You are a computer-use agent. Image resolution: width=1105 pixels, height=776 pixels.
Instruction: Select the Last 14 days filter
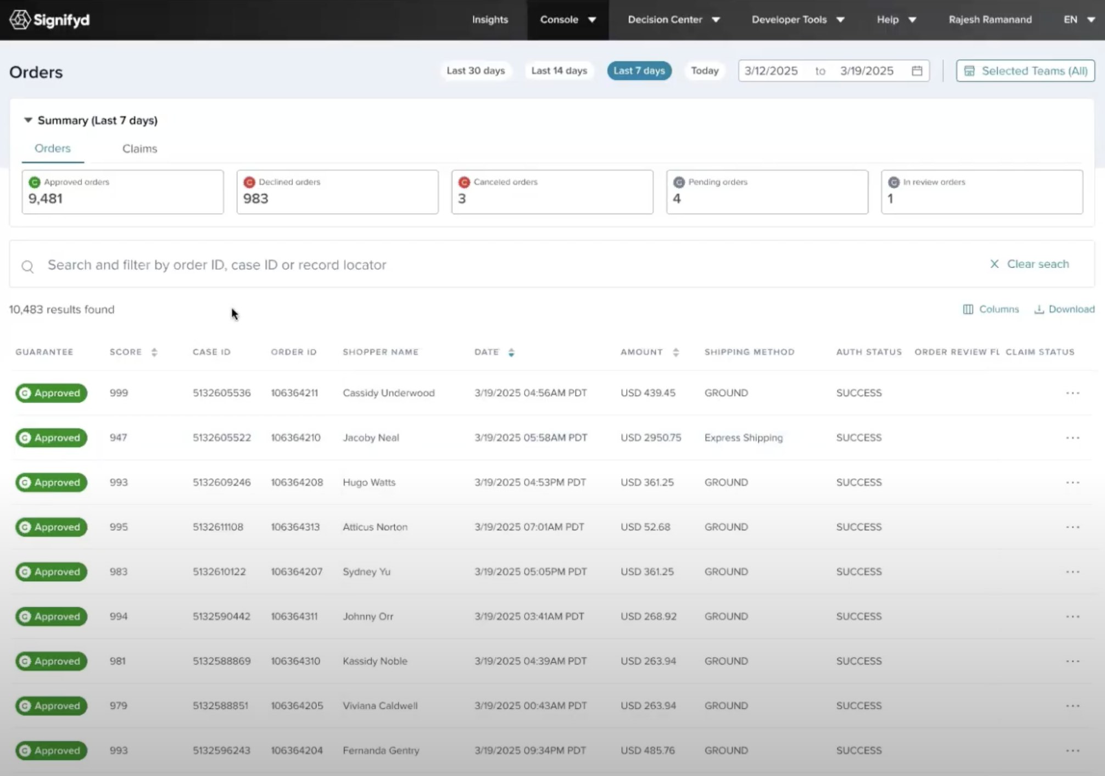(559, 71)
